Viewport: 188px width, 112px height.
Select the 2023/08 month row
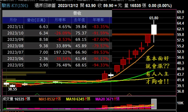pyautogui.click(x=57, y=46)
